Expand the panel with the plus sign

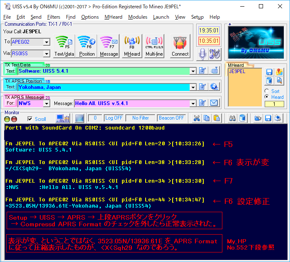pyautogui.click(x=230, y=24)
